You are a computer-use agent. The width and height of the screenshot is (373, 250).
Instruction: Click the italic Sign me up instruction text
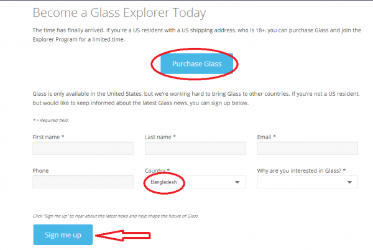point(115,216)
